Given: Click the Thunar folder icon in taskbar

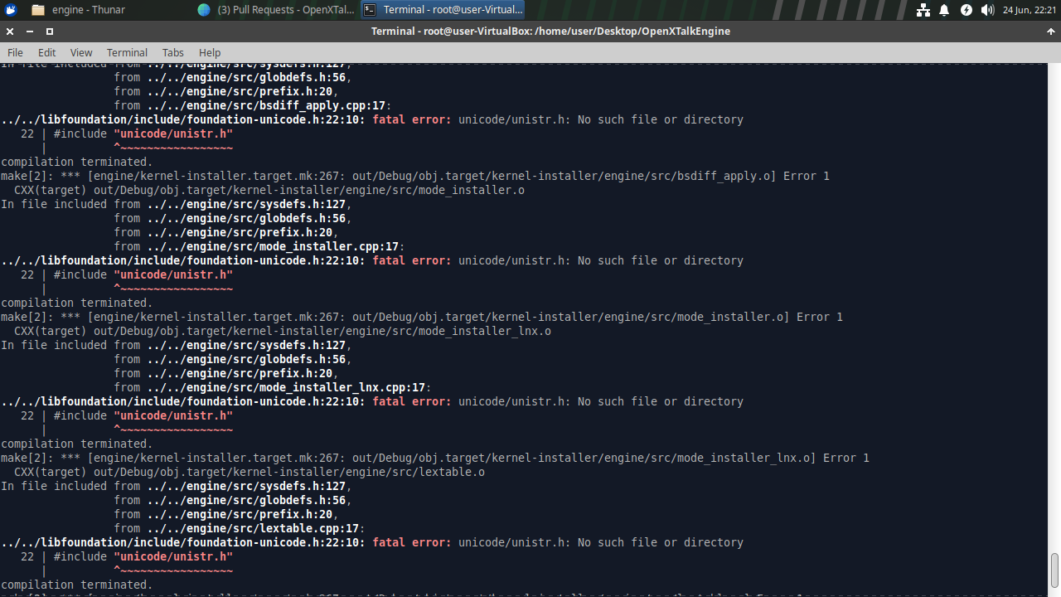Looking at the screenshot, I should coord(37,10).
